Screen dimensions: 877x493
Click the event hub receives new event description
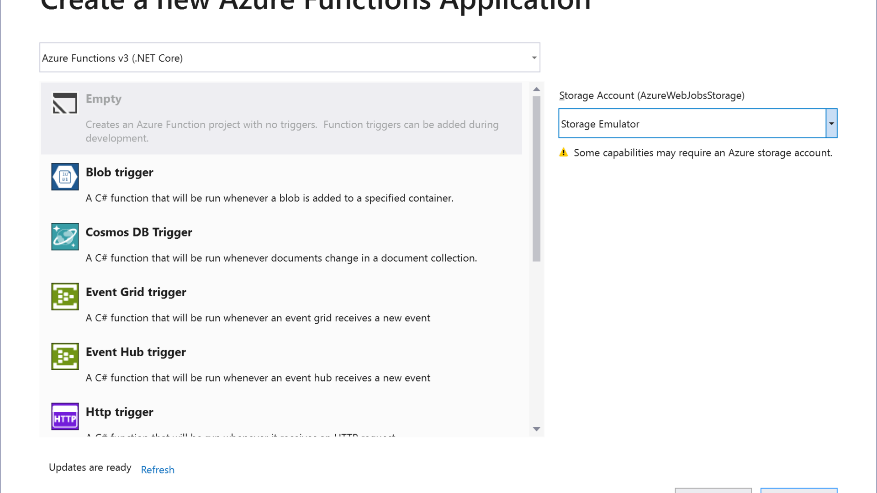(x=258, y=378)
